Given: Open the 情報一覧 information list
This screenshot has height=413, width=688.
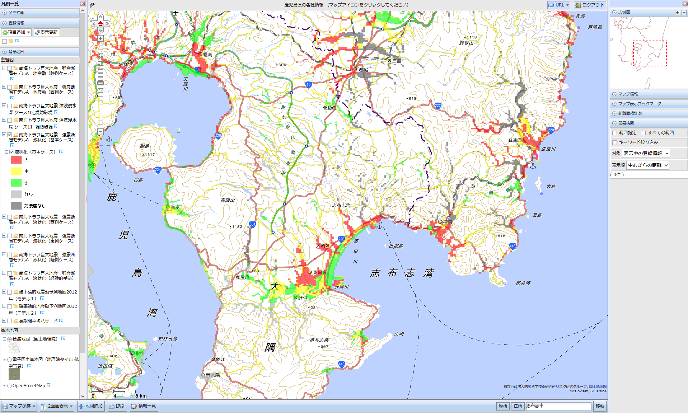Looking at the screenshot, I should click(x=144, y=406).
